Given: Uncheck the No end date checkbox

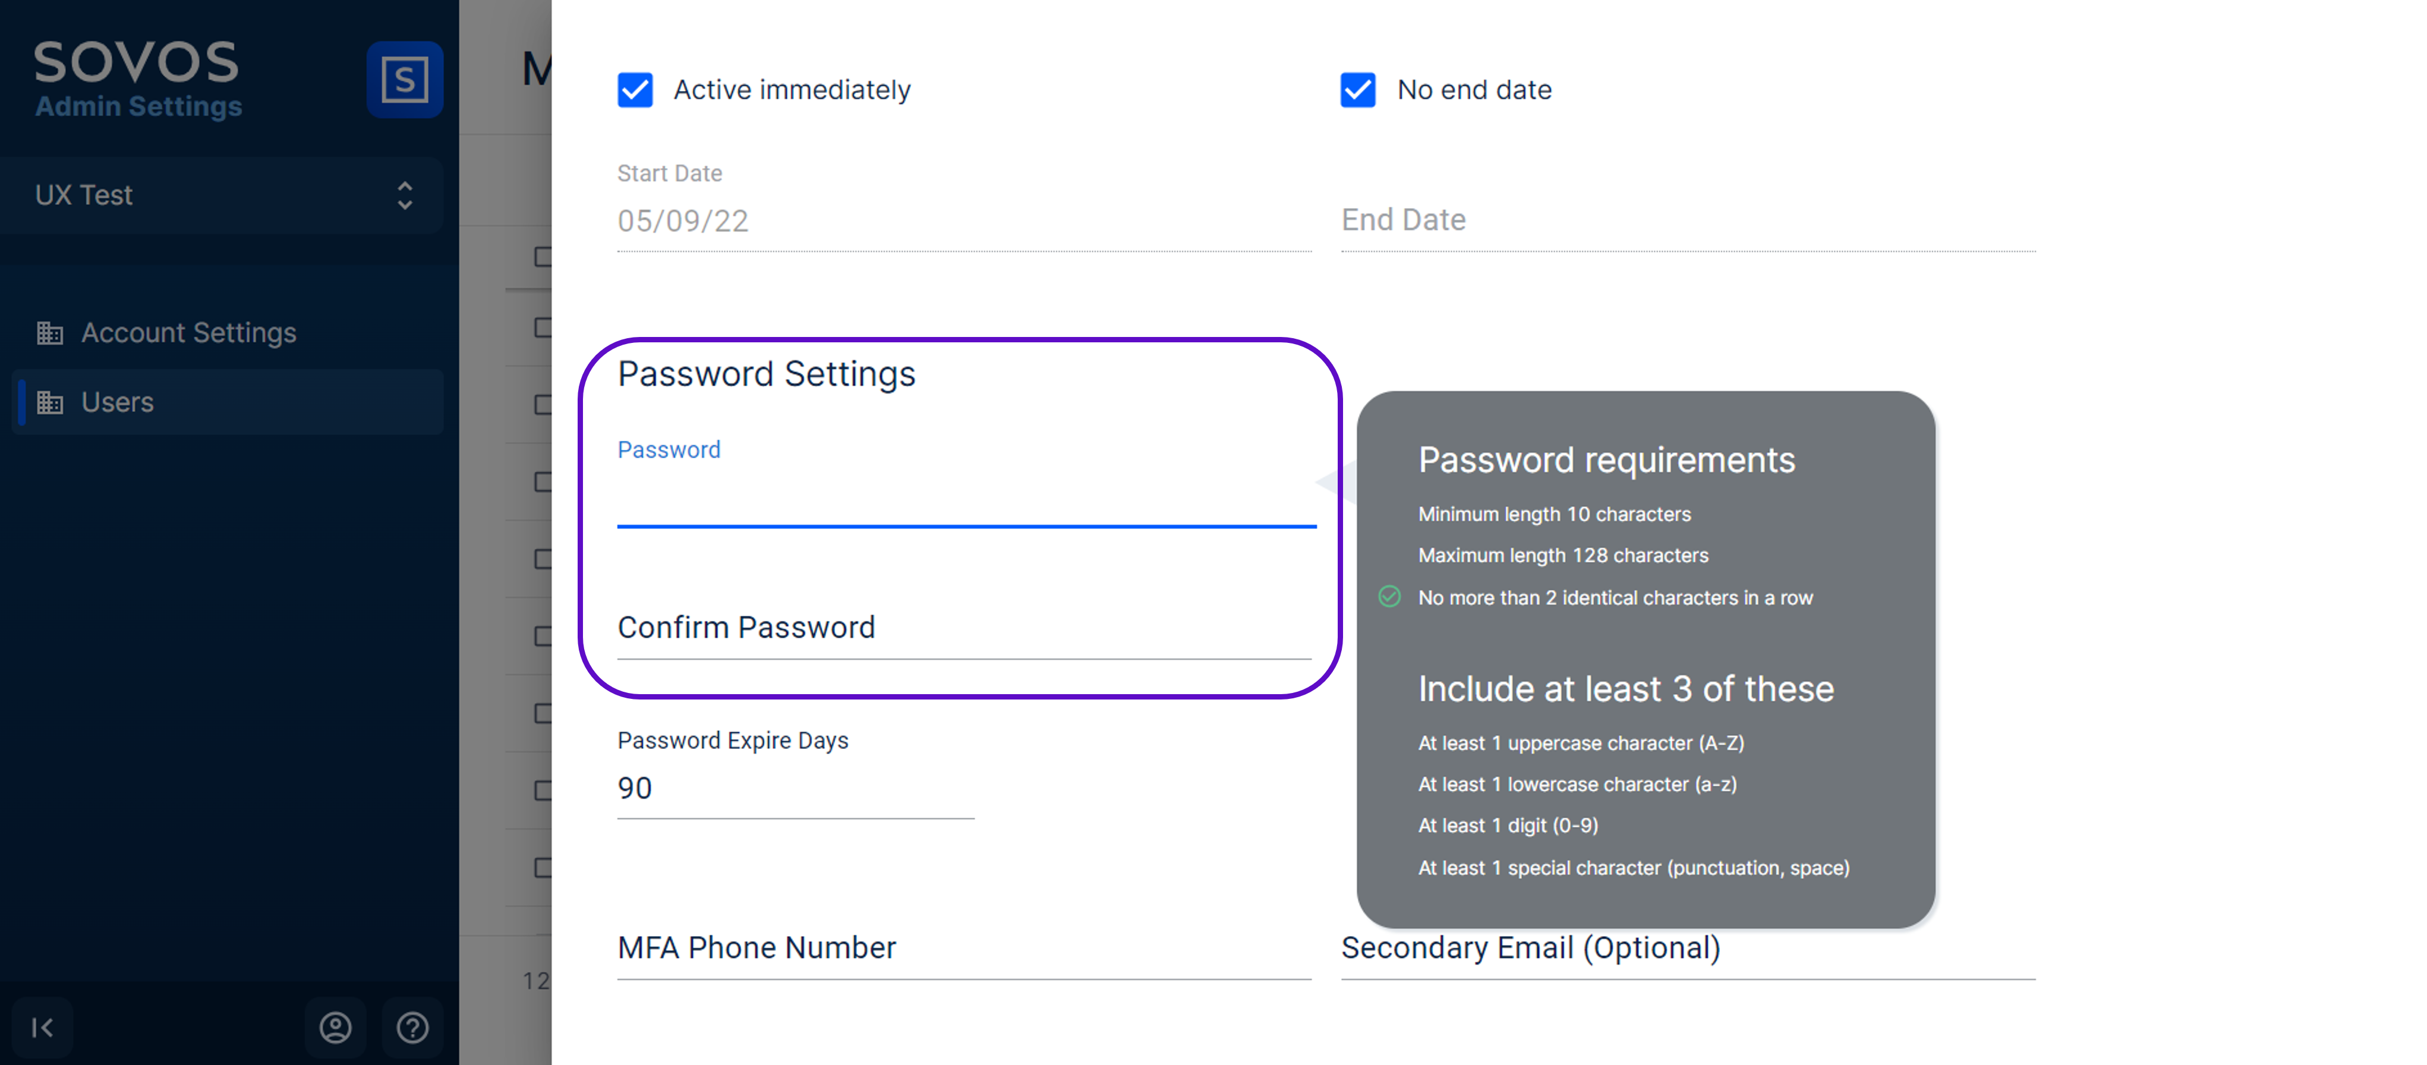Looking at the screenshot, I should tap(1358, 90).
